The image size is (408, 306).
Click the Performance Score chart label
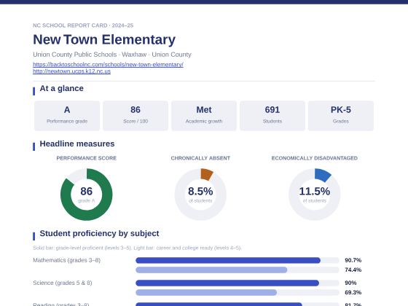87,158
